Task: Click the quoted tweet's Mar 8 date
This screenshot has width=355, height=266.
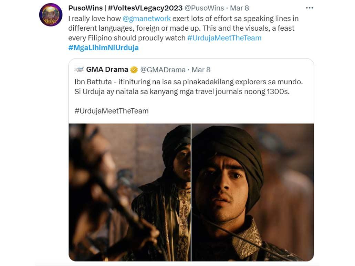Action: [201, 70]
